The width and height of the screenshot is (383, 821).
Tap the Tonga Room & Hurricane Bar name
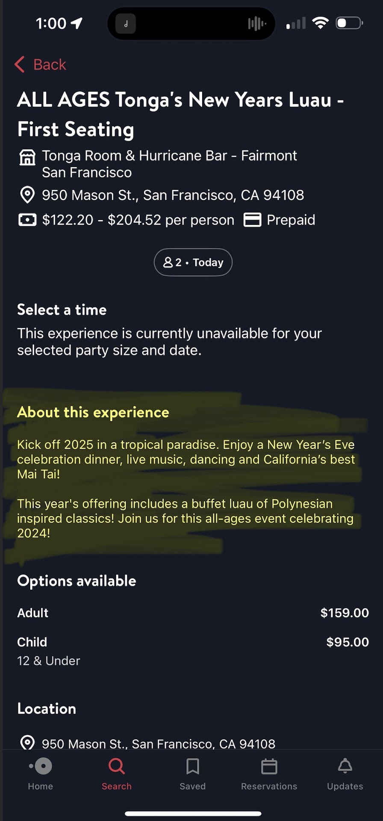pyautogui.click(x=169, y=164)
